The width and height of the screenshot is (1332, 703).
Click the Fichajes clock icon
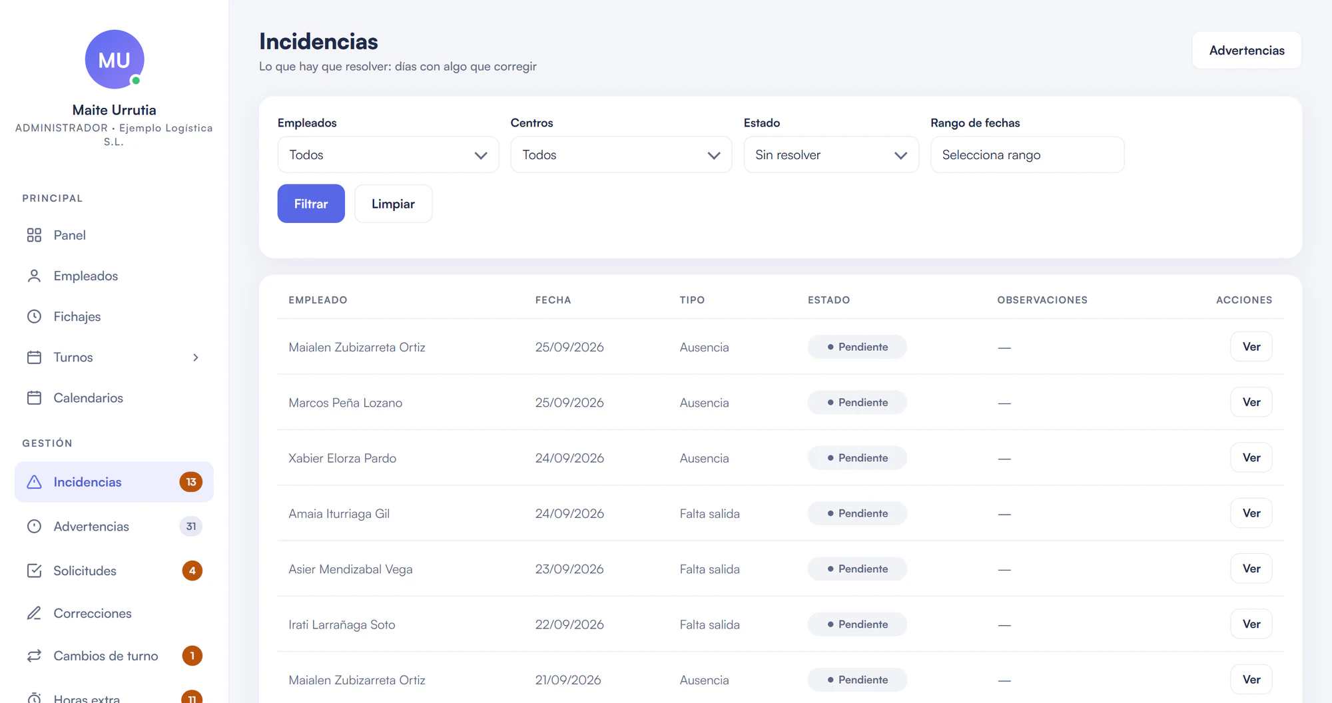34,316
